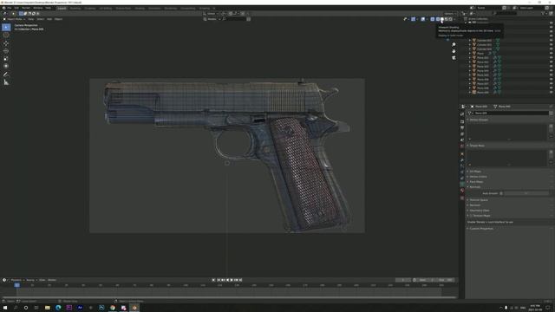Click the Auto Smooth angle slider field
This screenshot has width=555, height=312.
pyautogui.click(x=526, y=193)
